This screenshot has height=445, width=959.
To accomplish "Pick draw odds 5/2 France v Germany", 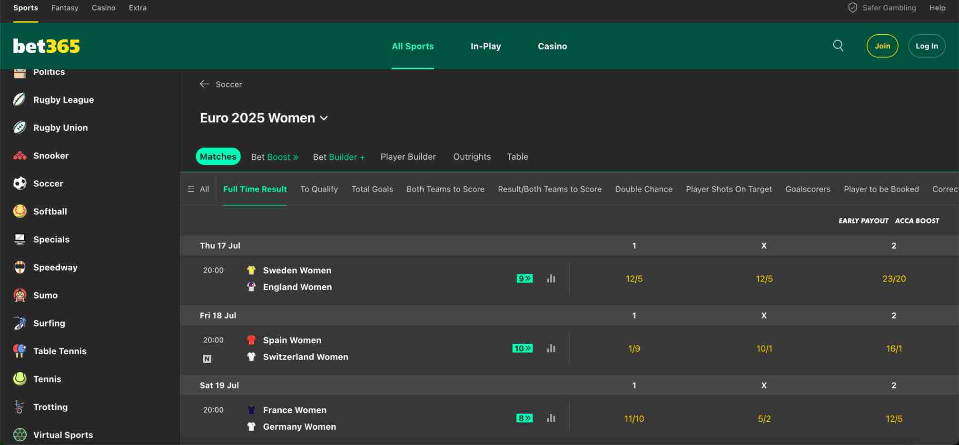I will tap(764, 418).
